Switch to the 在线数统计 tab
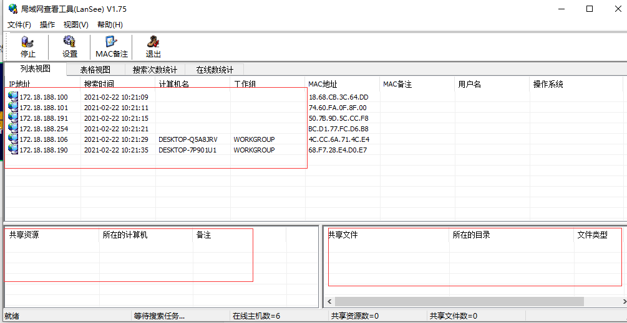 215,70
